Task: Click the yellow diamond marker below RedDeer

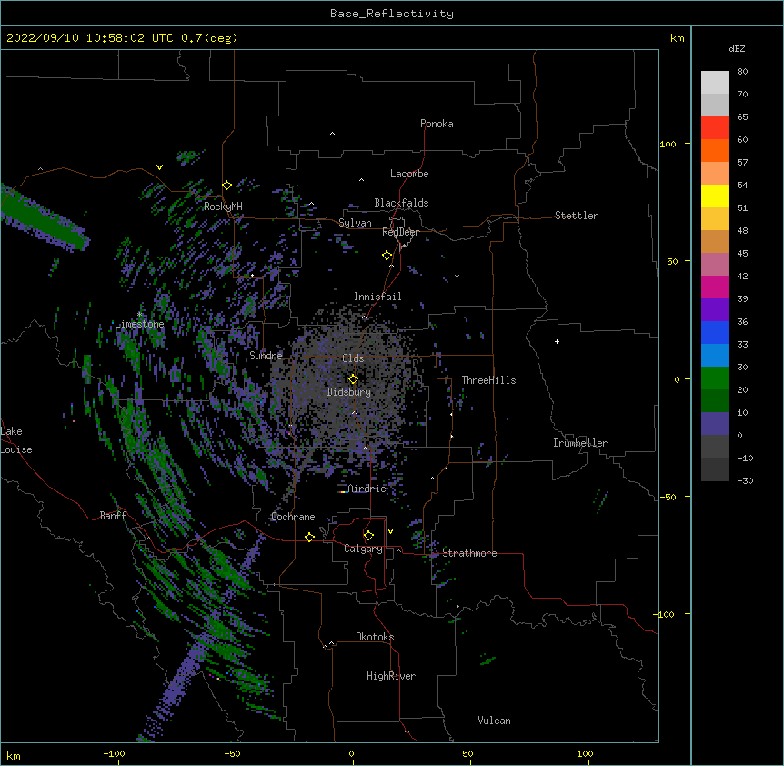Action: 387,256
